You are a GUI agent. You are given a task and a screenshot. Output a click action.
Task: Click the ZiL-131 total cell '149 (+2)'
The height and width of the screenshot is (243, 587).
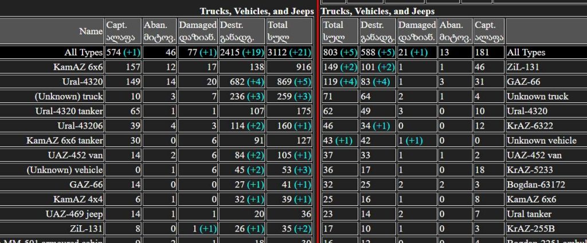tap(341, 67)
